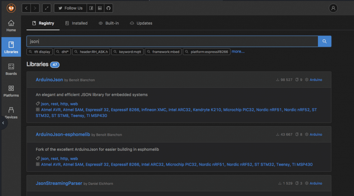Select the 'framework:mbed' search suggestion
The width and height of the screenshot is (354, 196).
tap(163, 52)
